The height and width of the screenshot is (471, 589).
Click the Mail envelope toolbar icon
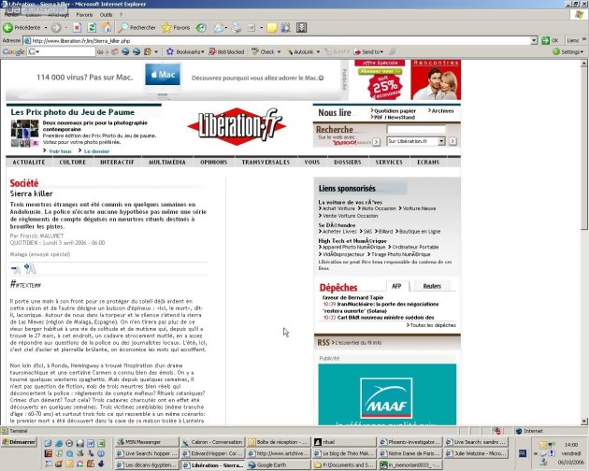coord(218,27)
